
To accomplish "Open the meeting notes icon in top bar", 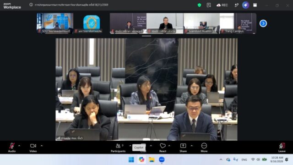I will 209,5.
